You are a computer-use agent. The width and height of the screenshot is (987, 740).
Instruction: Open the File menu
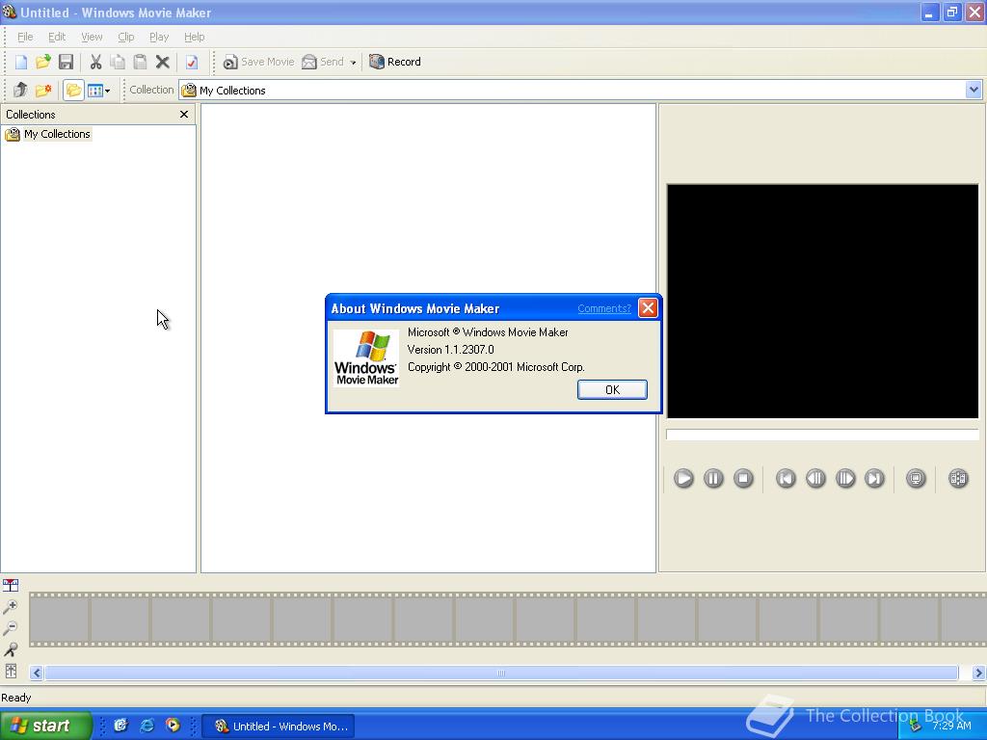[x=25, y=37]
